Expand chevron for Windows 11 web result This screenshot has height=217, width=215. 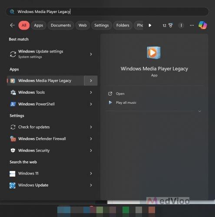[x=91, y=174]
